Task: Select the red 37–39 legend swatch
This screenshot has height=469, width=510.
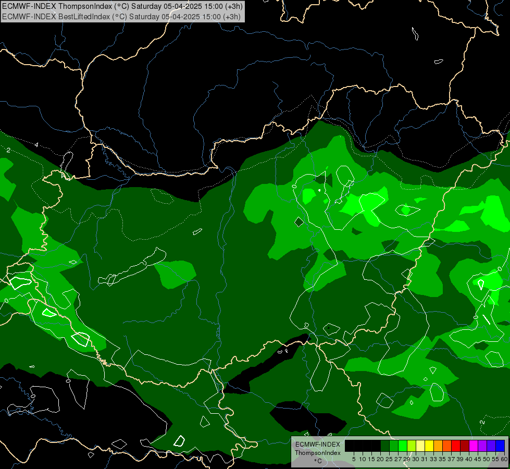Action: coord(456,446)
